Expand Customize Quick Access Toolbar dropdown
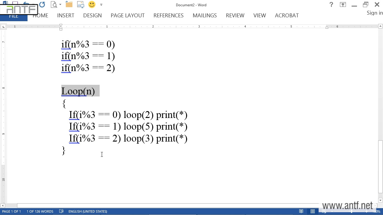 (x=101, y=5)
